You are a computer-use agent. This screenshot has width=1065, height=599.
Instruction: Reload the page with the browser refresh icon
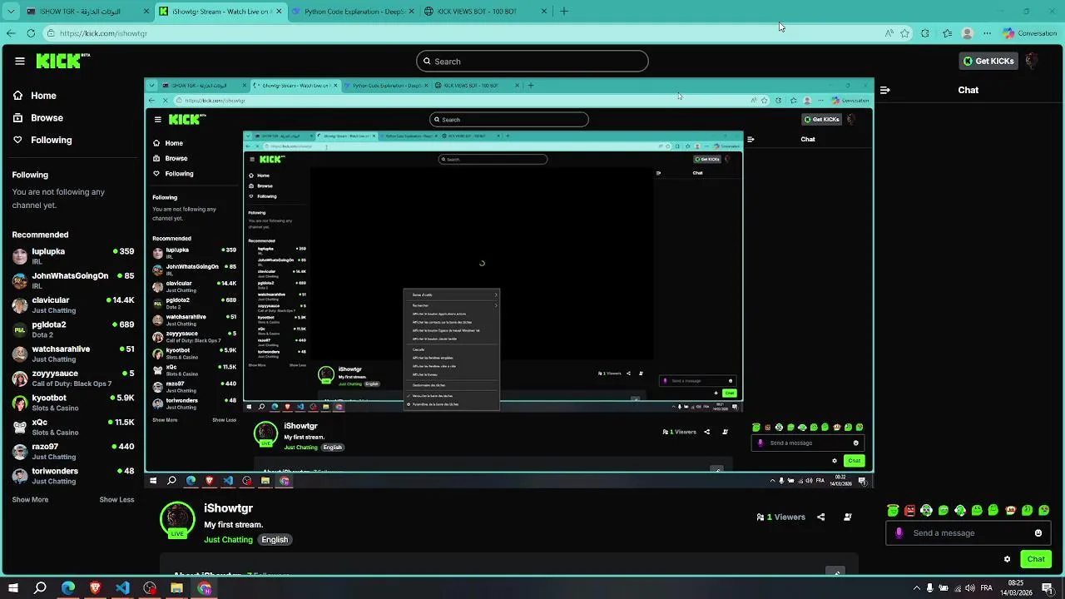coord(31,33)
